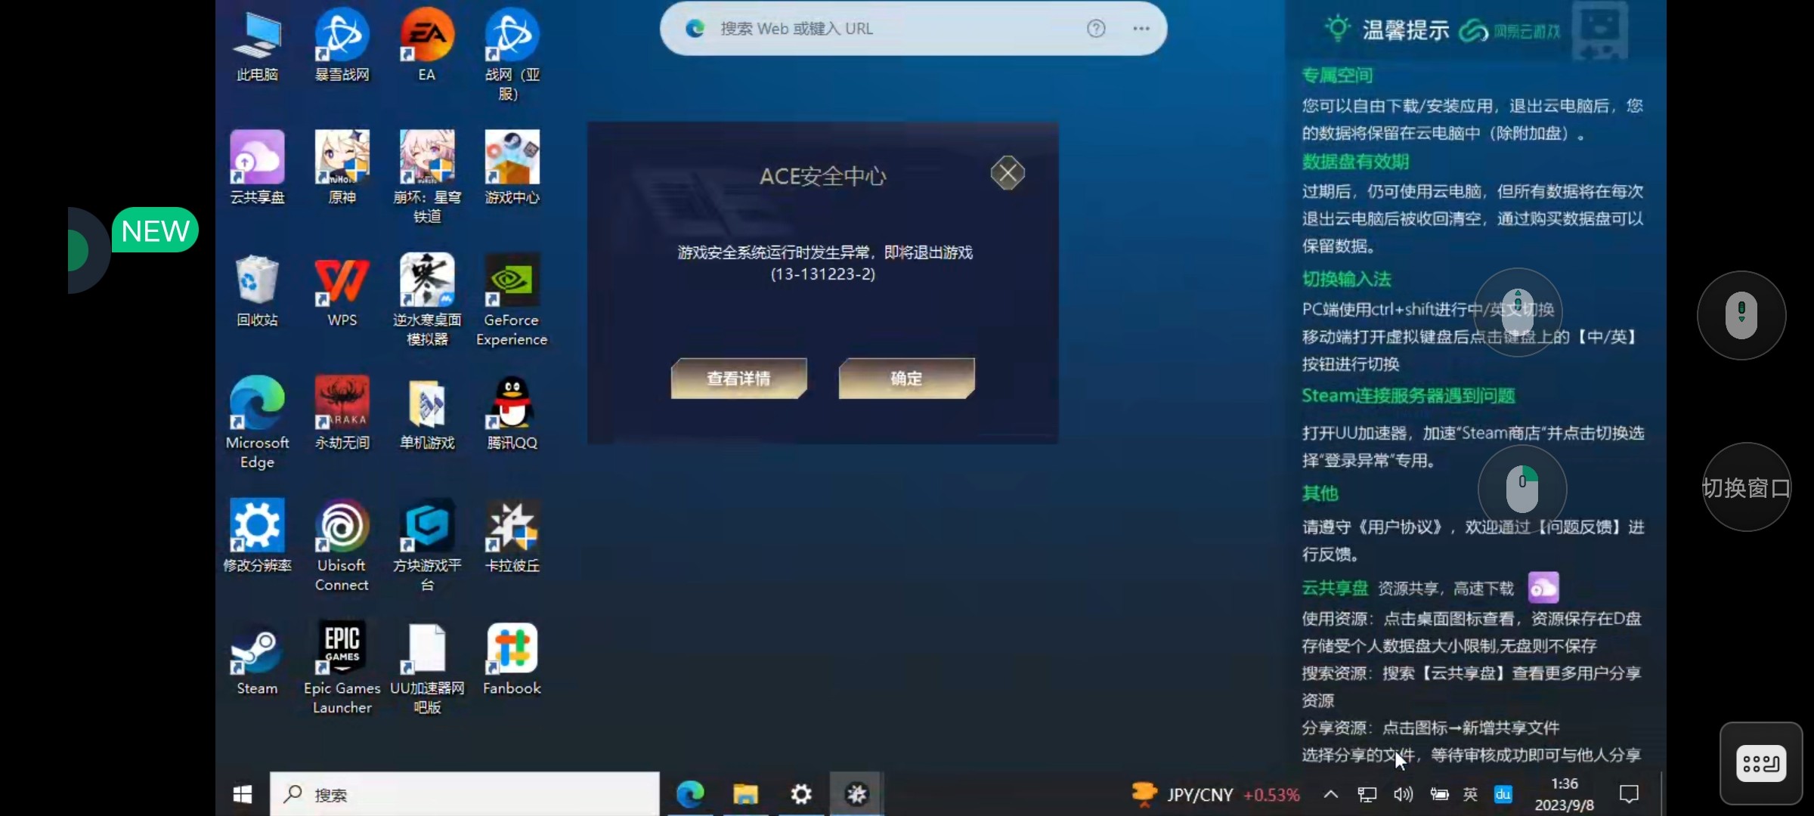The height and width of the screenshot is (816, 1814).
Task: Open the WPS desktop shortcut
Action: click(x=342, y=281)
